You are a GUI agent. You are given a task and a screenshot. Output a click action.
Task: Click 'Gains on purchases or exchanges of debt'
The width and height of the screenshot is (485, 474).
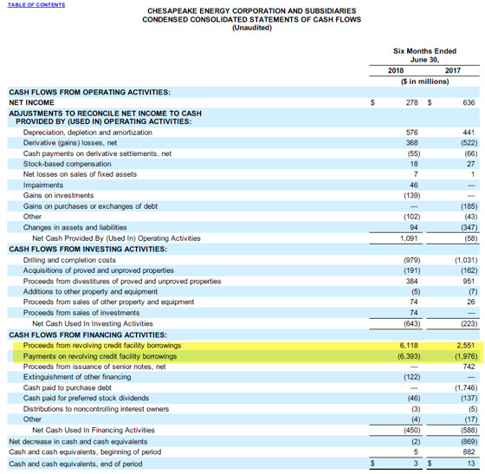pos(90,206)
